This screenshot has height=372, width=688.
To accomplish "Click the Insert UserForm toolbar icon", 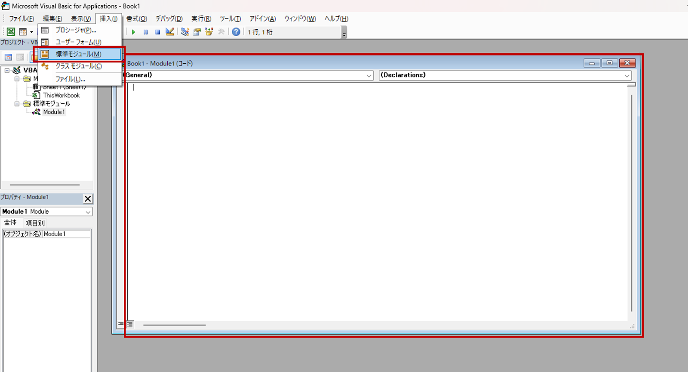I will (x=23, y=32).
